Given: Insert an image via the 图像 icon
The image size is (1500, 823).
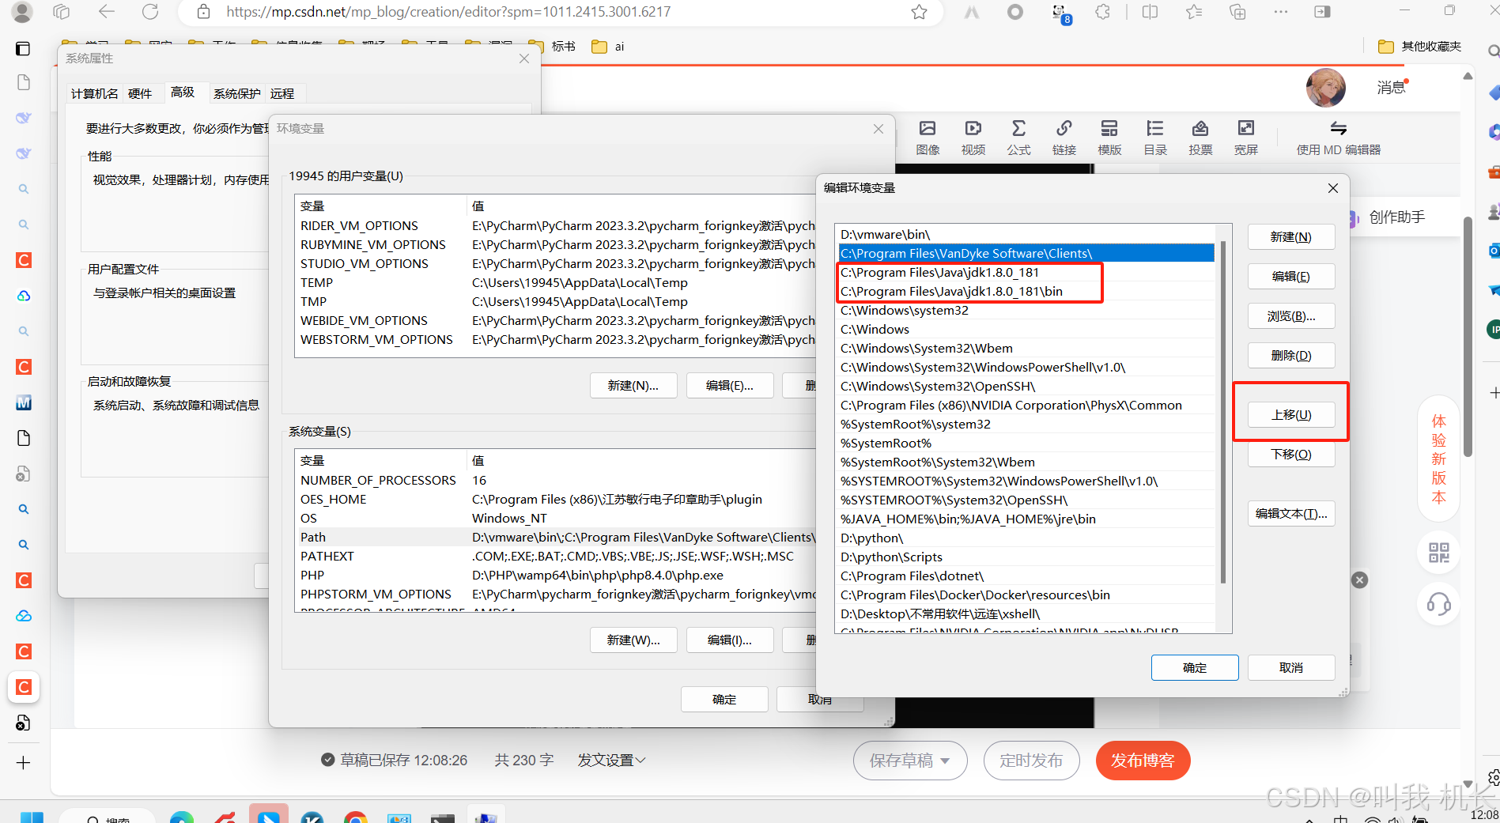Looking at the screenshot, I should [927, 136].
